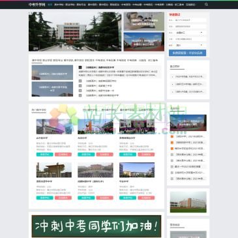Select the underlined first tab of the school category tabs
The height and width of the screenshot is (238, 238).
click(37, 61)
